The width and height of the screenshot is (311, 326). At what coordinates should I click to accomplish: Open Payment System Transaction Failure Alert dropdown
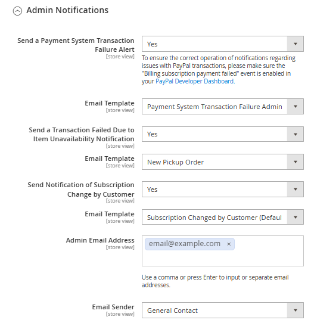(x=223, y=44)
